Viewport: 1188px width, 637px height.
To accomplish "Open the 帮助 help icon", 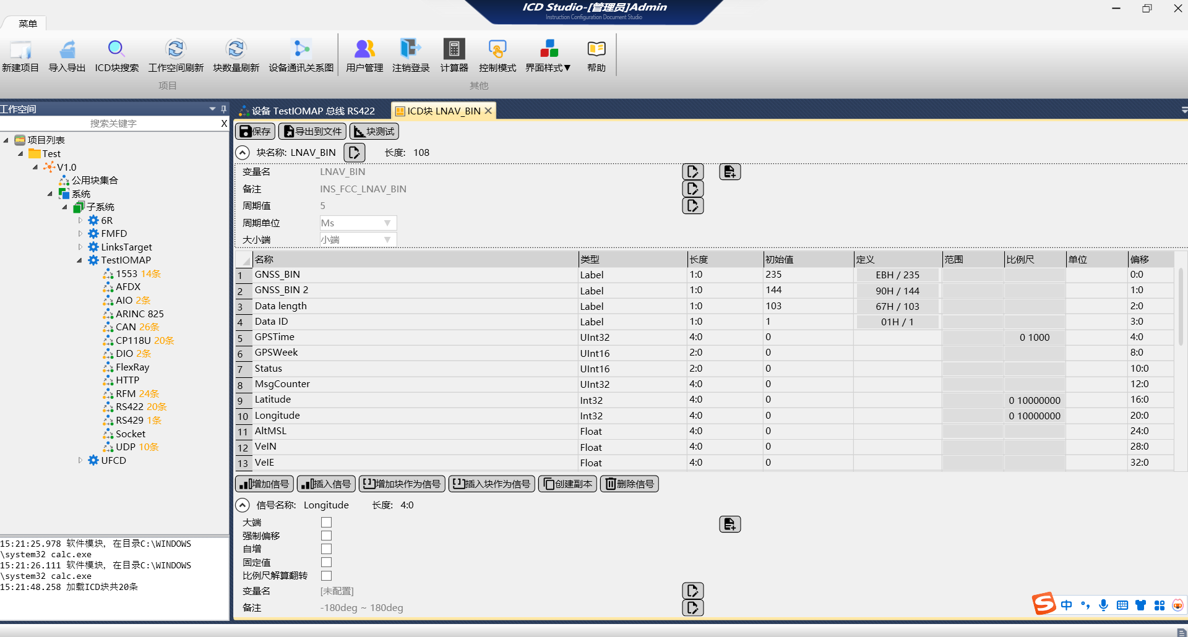I will pyautogui.click(x=596, y=49).
